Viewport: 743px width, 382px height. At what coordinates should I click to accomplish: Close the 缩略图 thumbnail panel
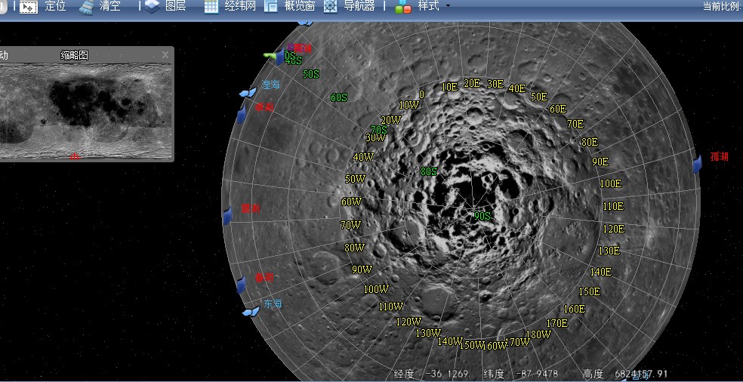[165, 55]
